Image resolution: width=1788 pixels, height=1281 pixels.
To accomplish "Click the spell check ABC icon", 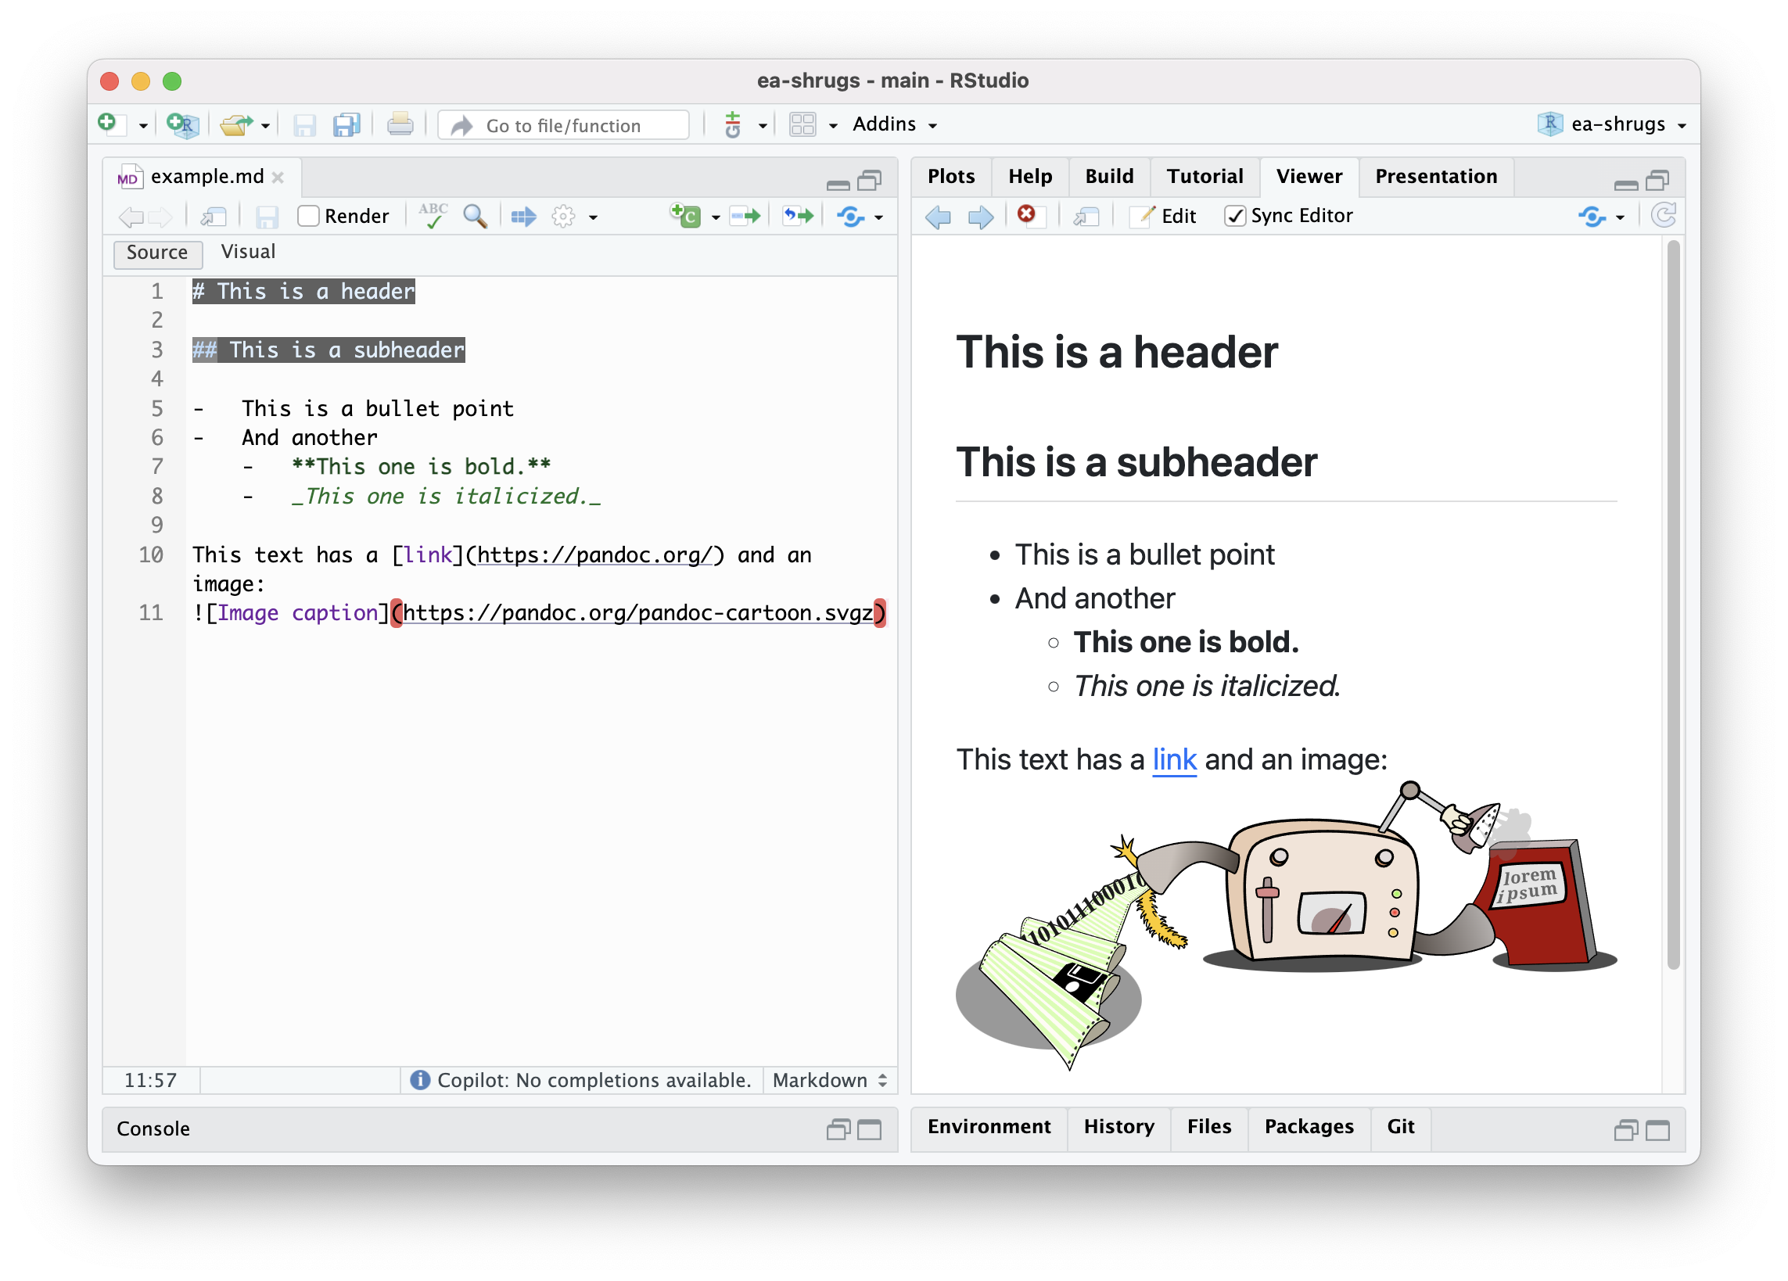I will pos(433,215).
